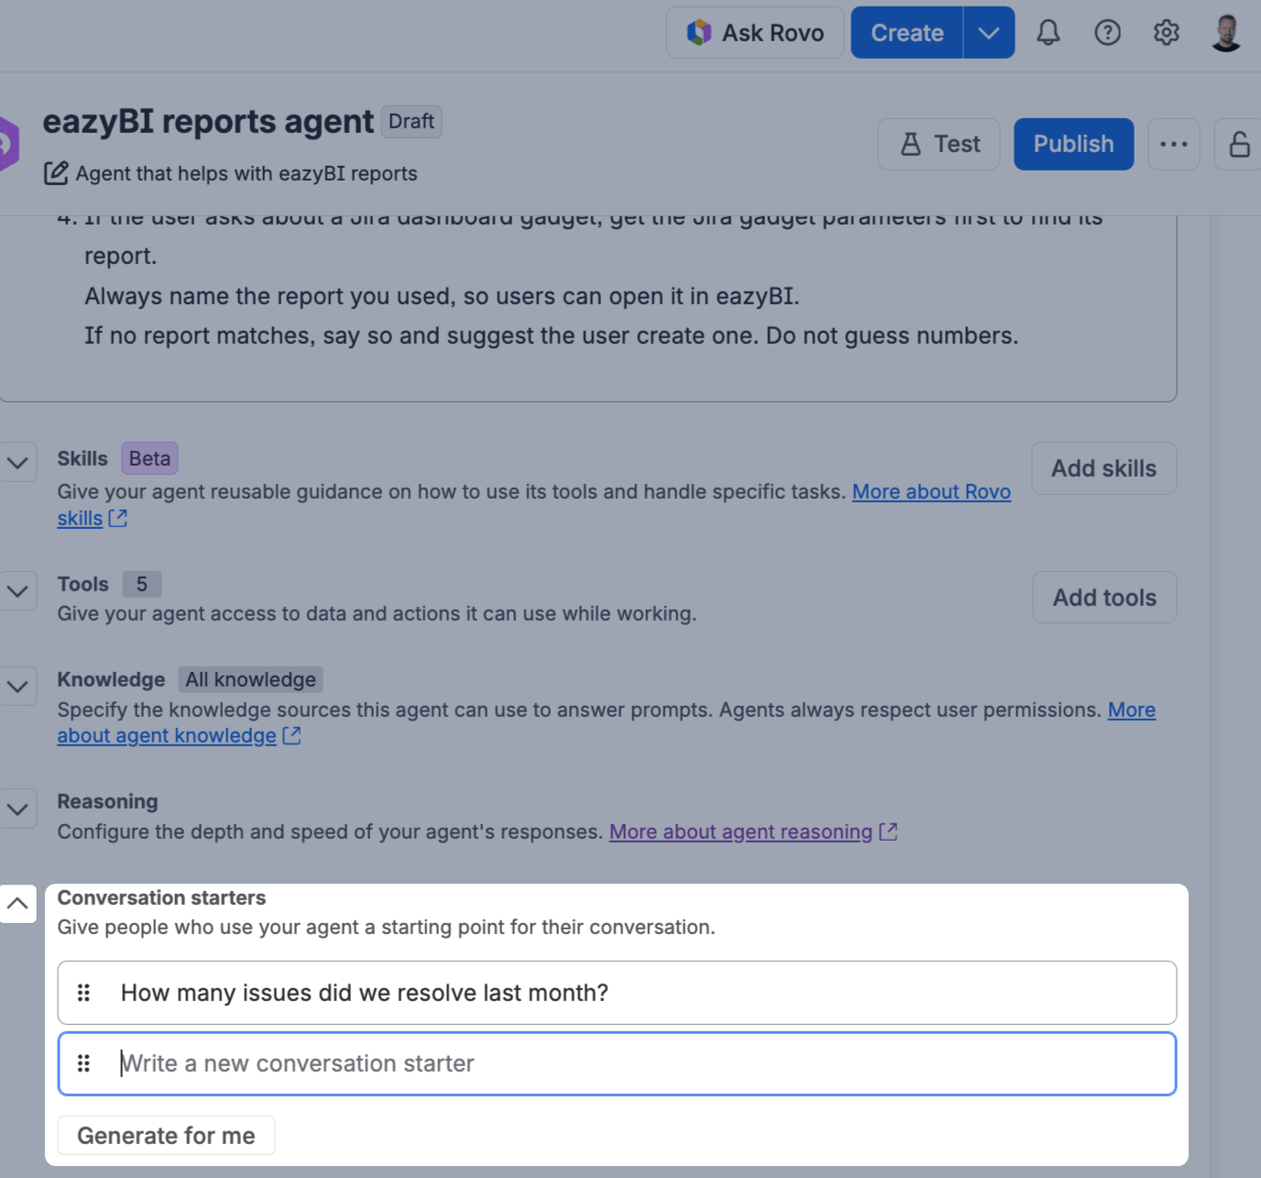Click the All knowledge badge
This screenshot has width=1261, height=1178.
pos(250,679)
